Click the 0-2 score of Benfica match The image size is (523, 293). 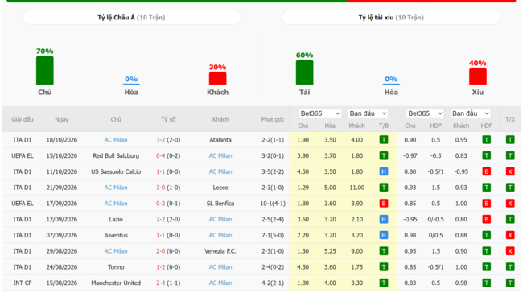point(160,203)
